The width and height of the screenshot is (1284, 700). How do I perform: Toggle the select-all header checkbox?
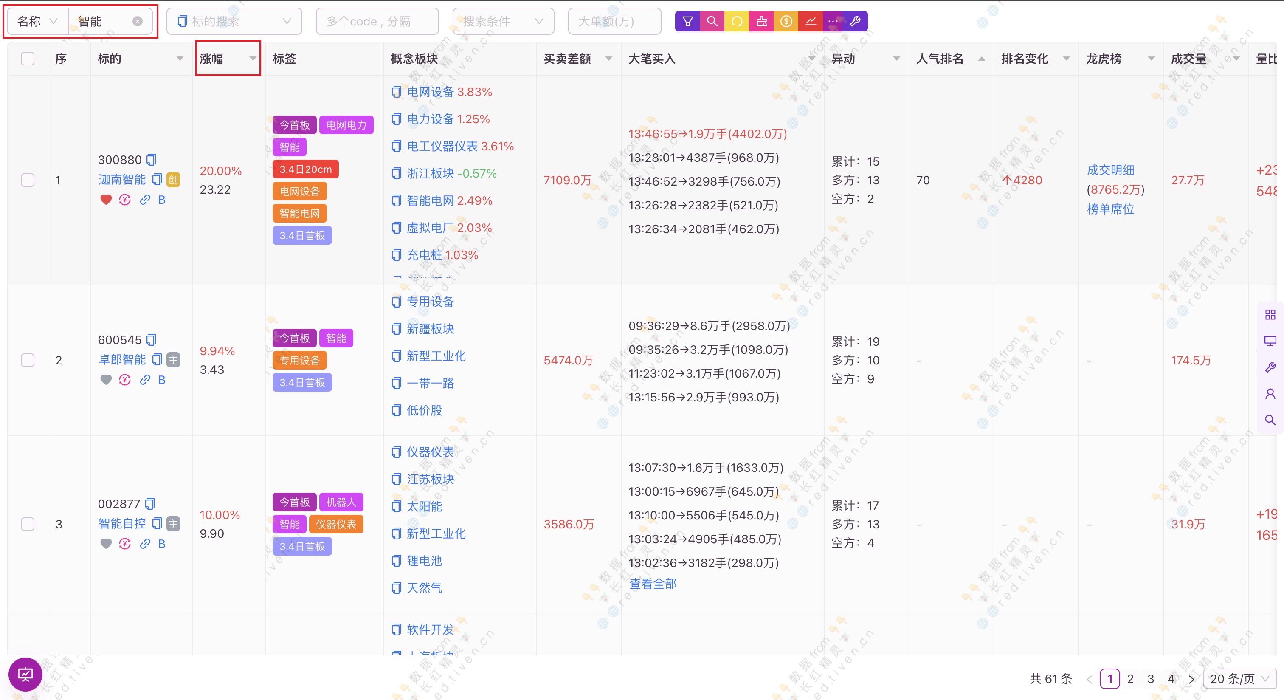(28, 59)
